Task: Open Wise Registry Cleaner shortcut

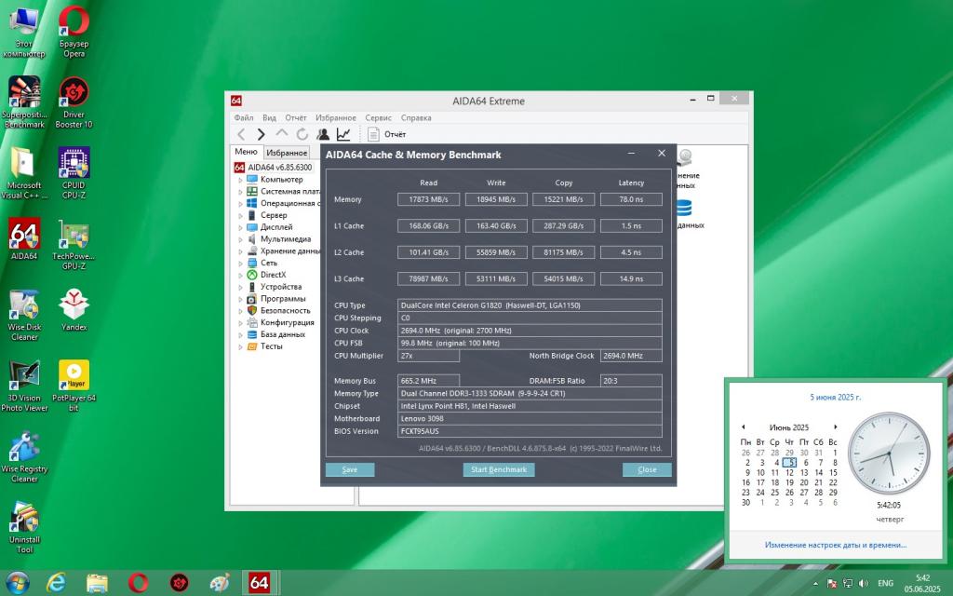Action: click(23, 456)
